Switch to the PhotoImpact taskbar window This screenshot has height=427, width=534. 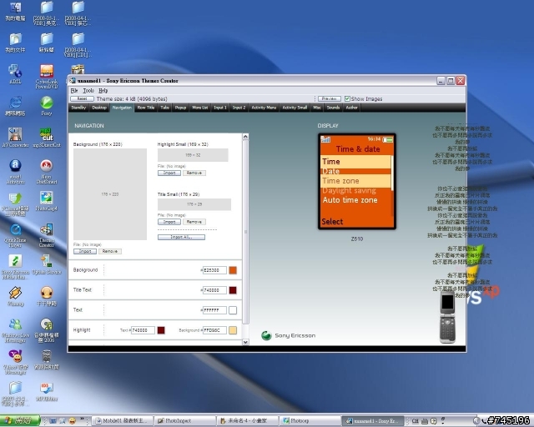[x=184, y=421]
